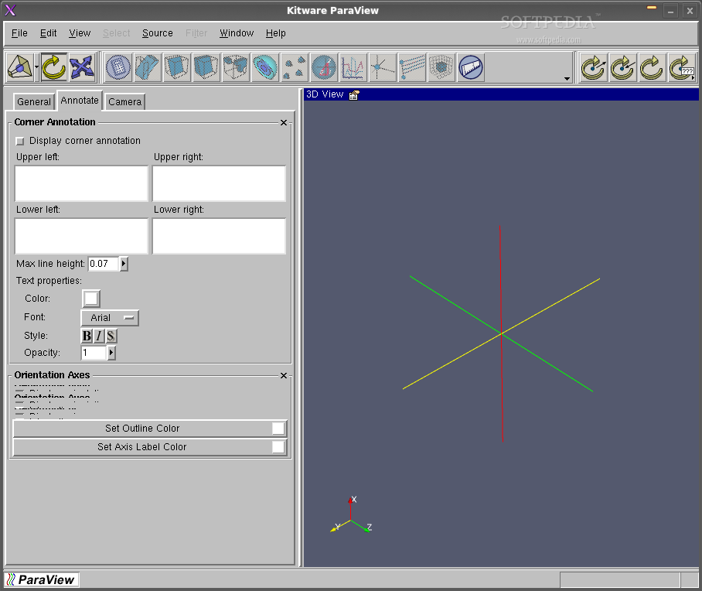Open the Arial font dropdown
The height and width of the screenshot is (591, 702).
[x=110, y=318]
